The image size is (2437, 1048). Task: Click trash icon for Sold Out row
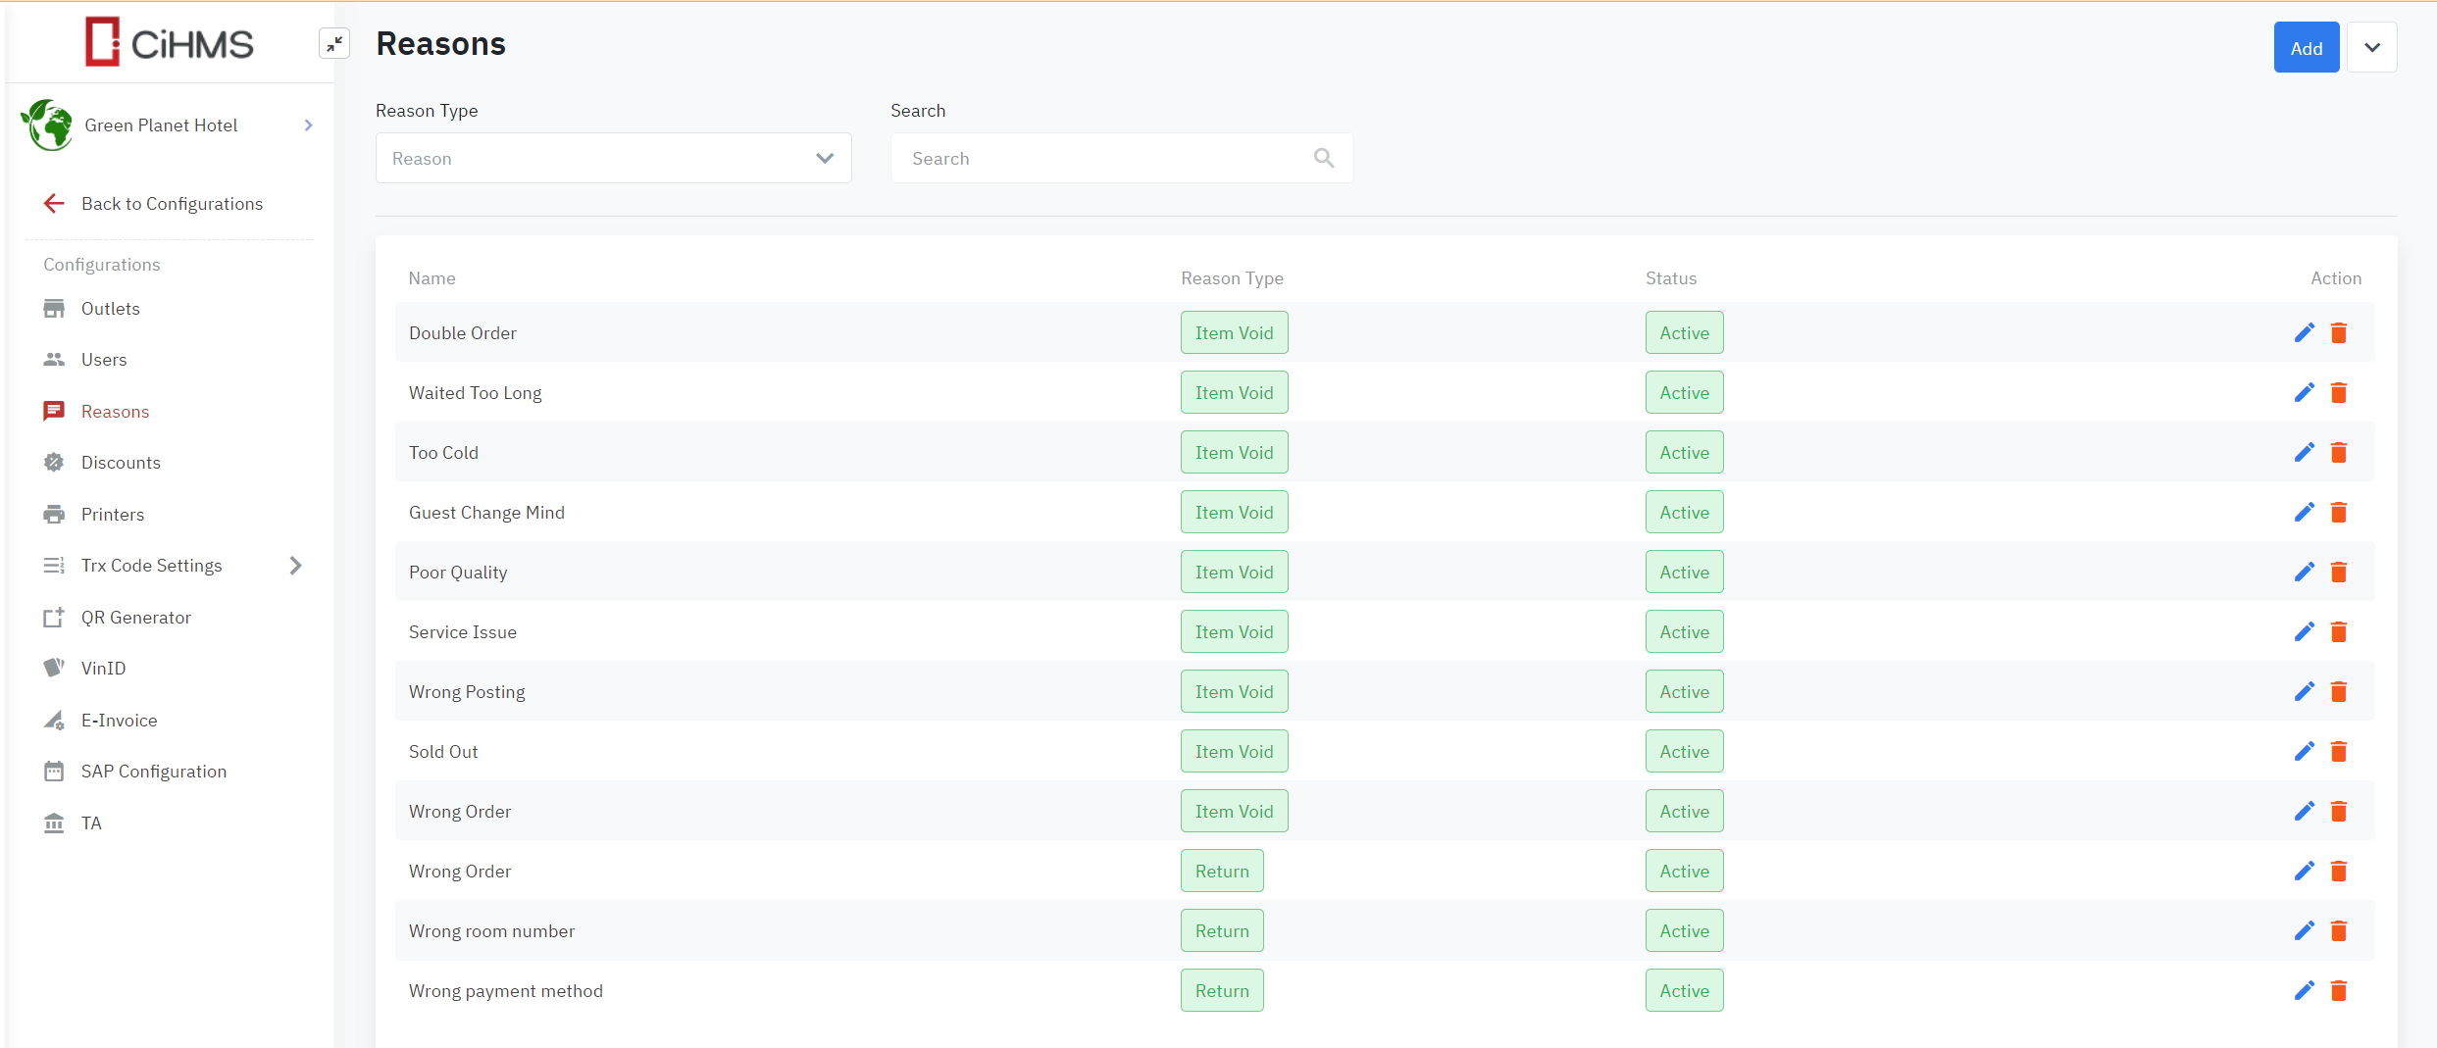coord(2338,752)
